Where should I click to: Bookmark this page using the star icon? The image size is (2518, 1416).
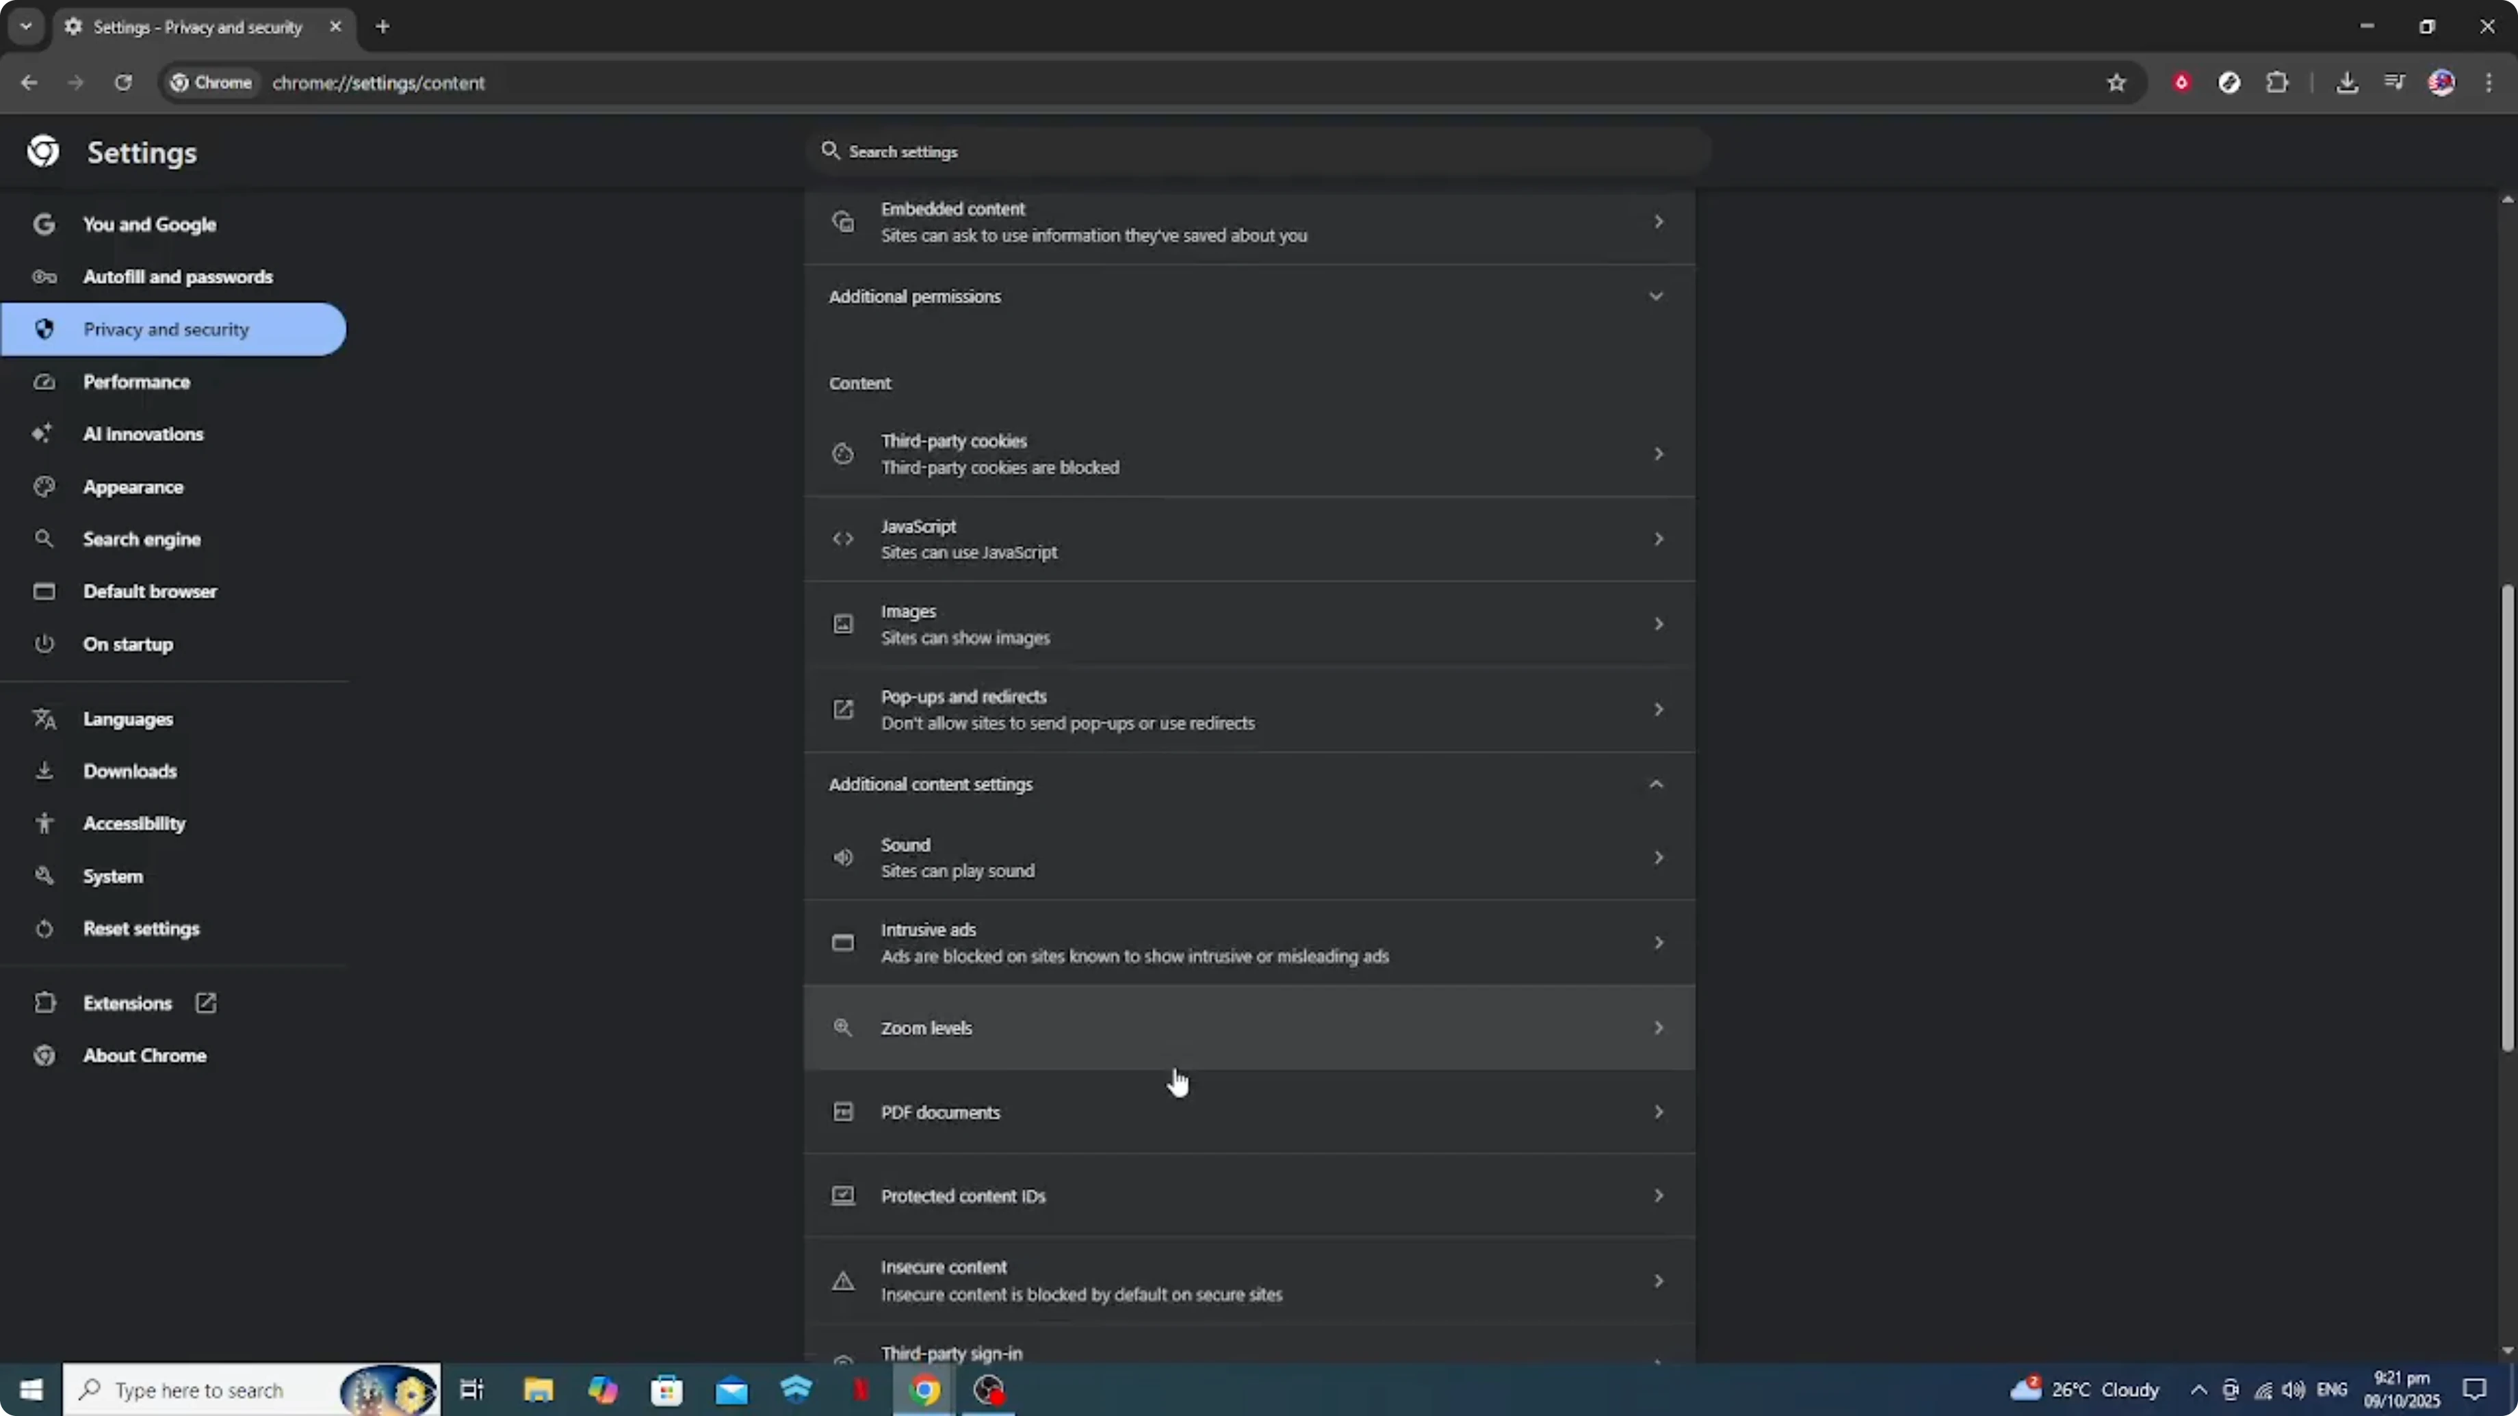click(x=2115, y=83)
